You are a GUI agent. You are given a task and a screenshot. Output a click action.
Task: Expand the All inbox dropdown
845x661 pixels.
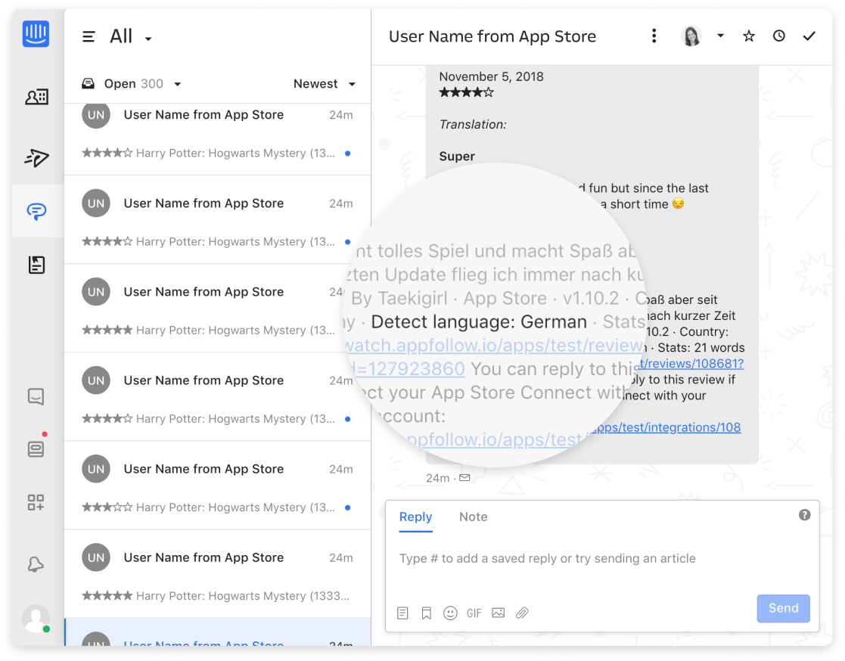(x=130, y=37)
